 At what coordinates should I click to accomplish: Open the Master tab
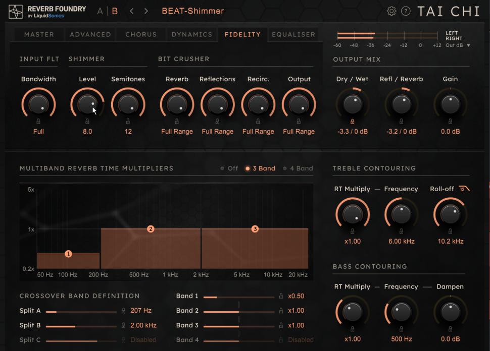[38, 35]
